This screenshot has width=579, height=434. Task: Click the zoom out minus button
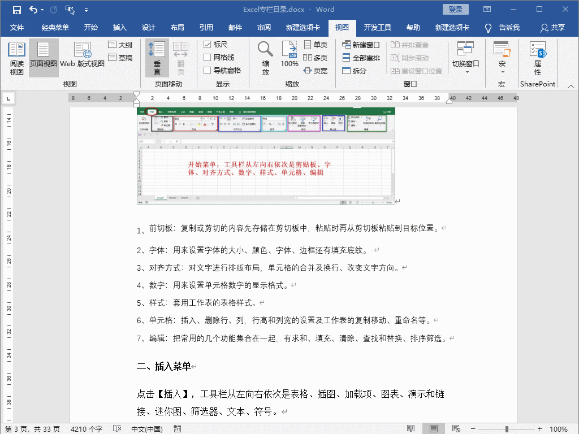coord(473,428)
